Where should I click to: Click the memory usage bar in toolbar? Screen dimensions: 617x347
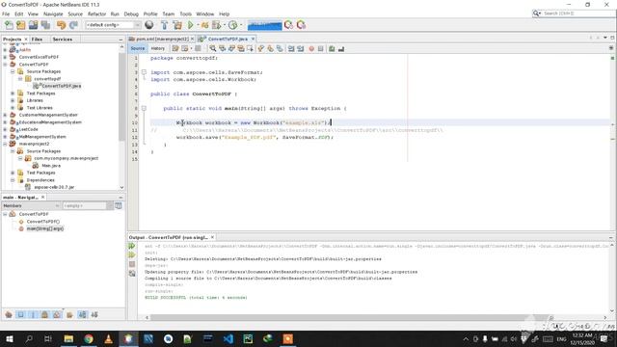click(x=264, y=26)
